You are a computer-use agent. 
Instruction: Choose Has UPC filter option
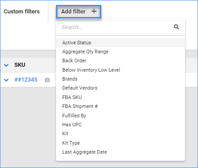(121, 125)
